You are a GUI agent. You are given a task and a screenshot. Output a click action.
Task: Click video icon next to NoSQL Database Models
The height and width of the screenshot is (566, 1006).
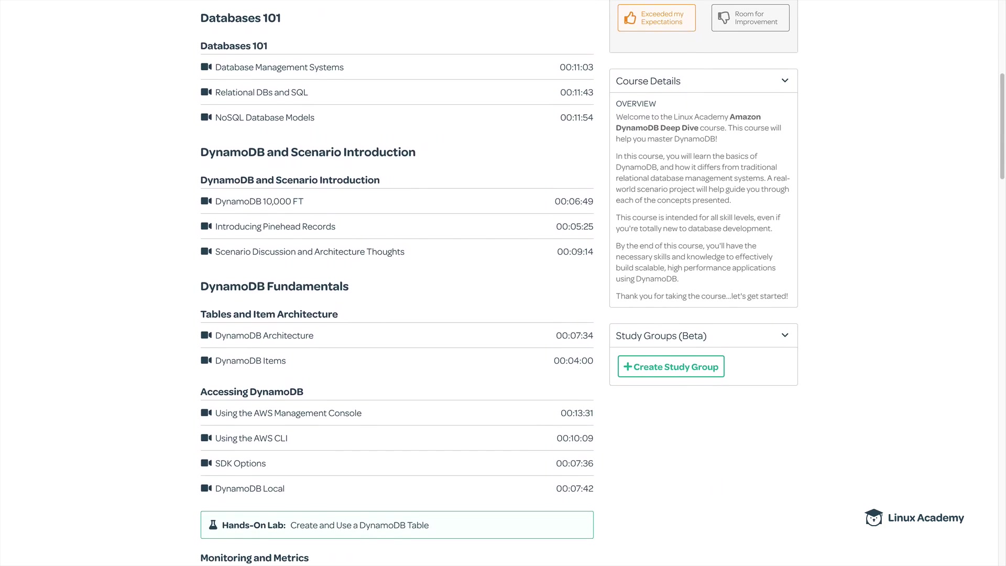click(x=206, y=117)
